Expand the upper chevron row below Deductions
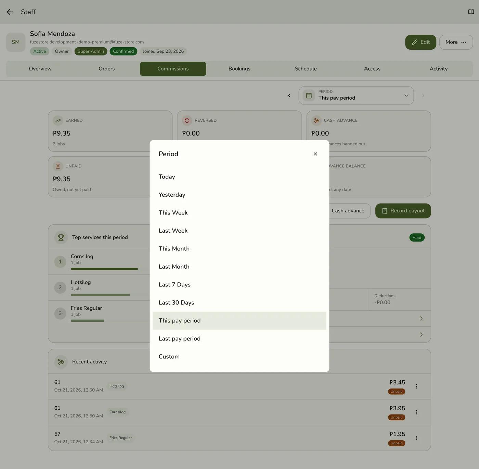This screenshot has height=469, width=479. point(421,319)
